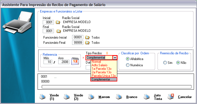Select Numérica sort order
Screen dimensions: 197x104
(x=128, y=65)
